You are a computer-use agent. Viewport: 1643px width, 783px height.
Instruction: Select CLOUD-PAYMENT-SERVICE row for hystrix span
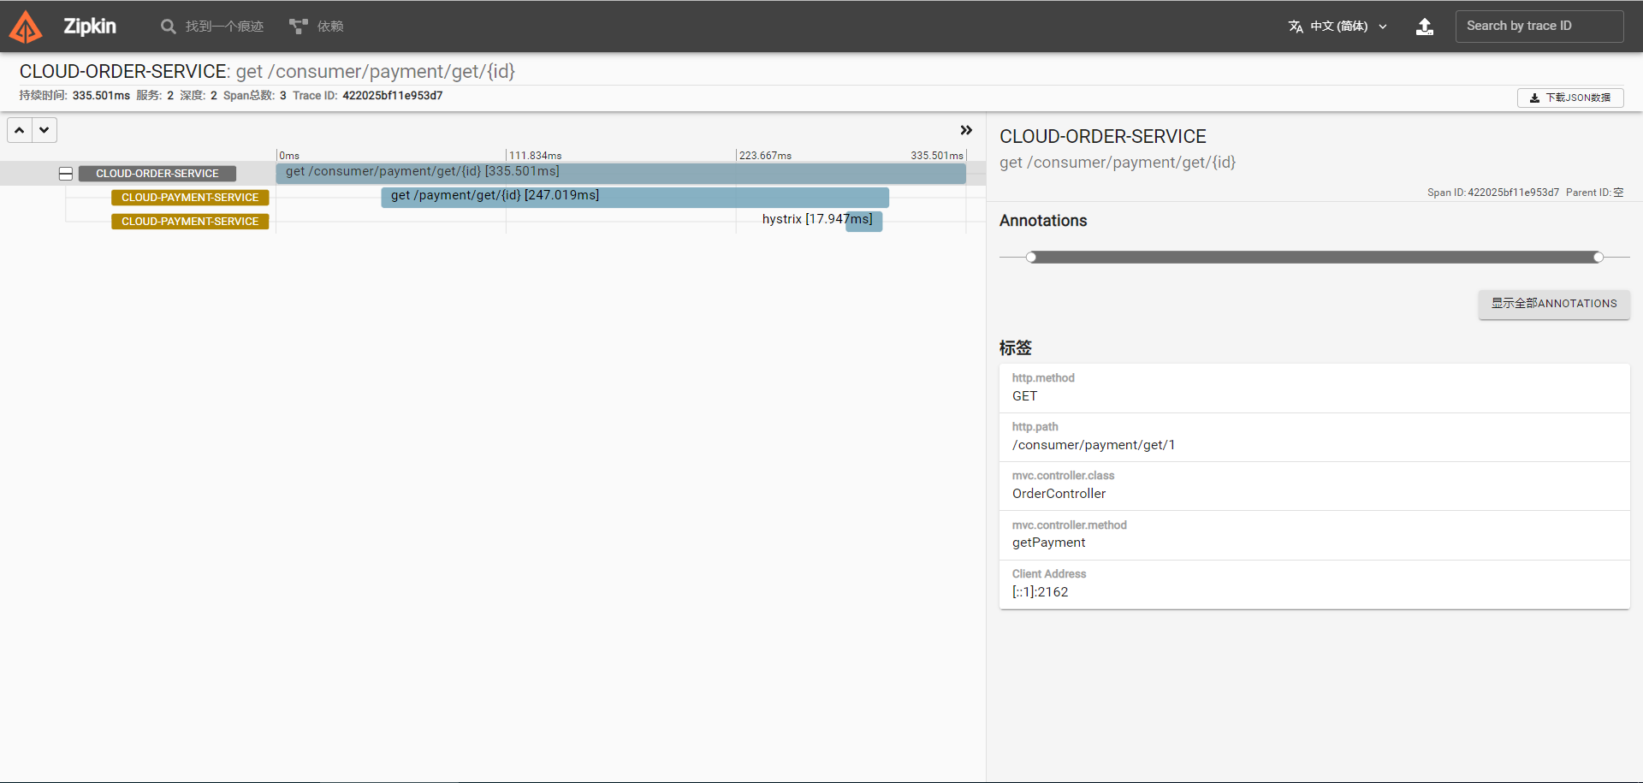[x=190, y=222]
